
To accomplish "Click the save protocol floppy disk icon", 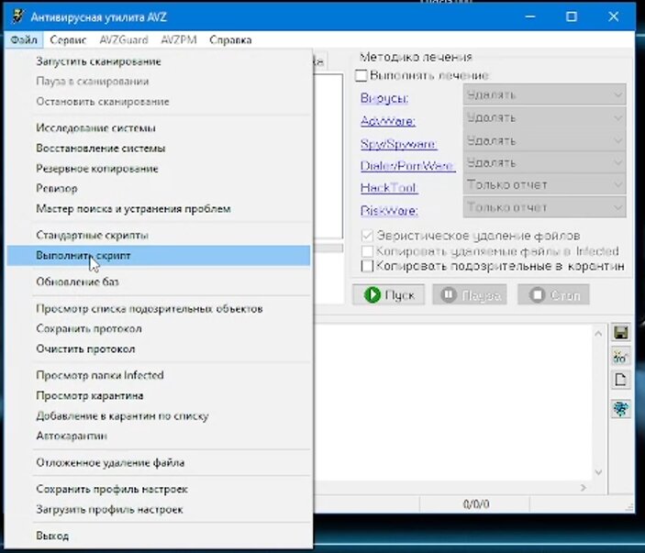I will pyautogui.click(x=621, y=332).
